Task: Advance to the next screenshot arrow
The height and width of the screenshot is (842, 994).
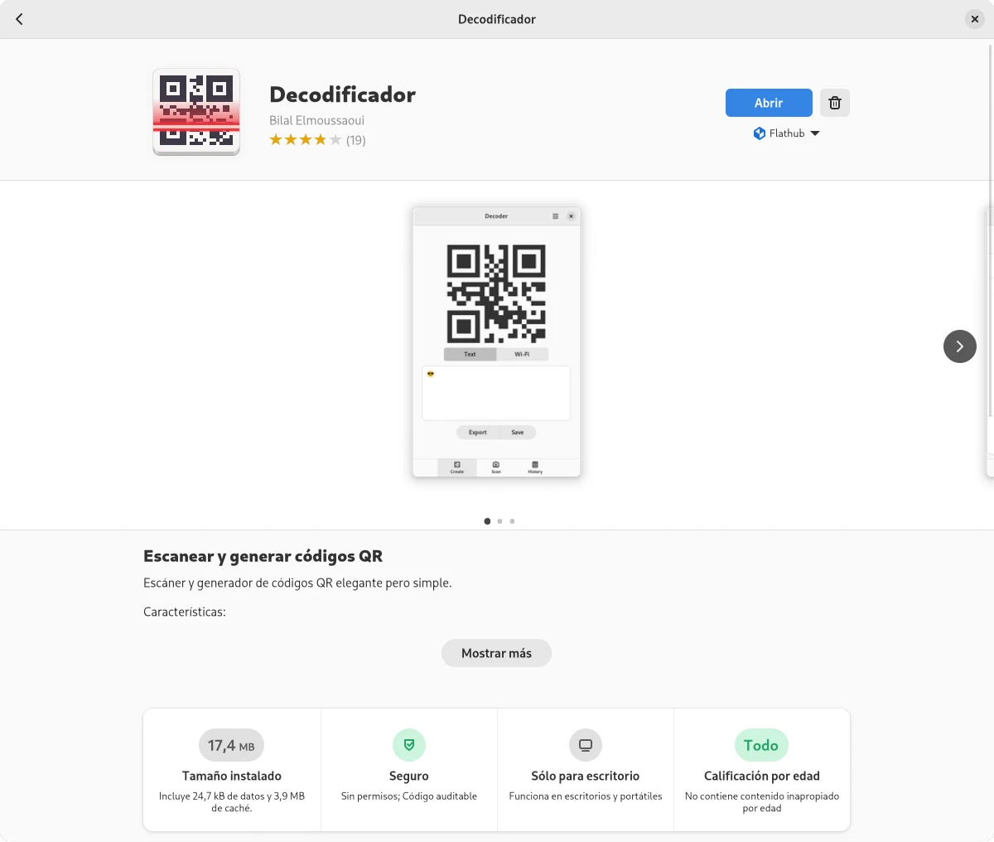Action: (x=960, y=346)
